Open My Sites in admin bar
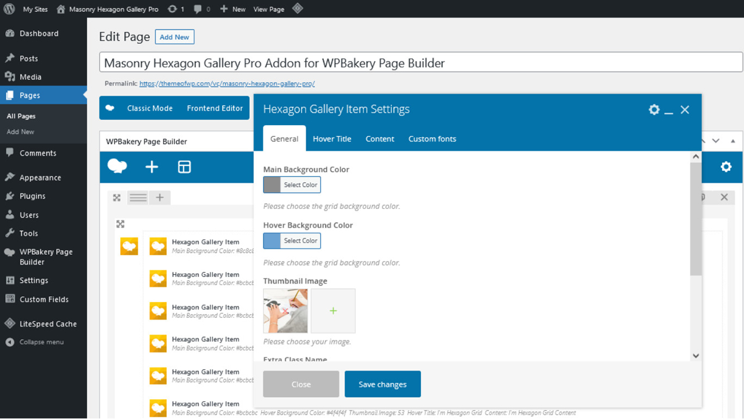 click(x=35, y=9)
